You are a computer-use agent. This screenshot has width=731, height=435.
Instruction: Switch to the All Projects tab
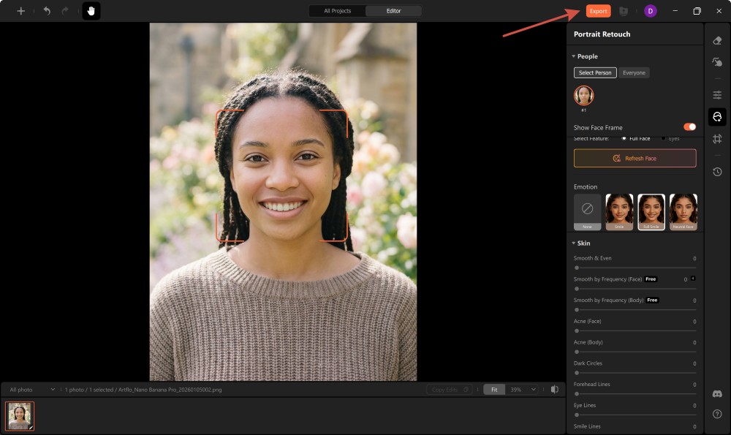[x=336, y=11]
